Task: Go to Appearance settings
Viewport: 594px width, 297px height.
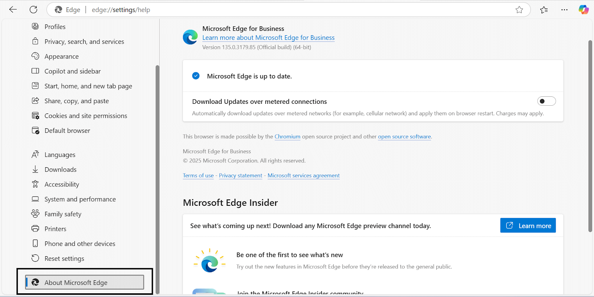Action: (x=62, y=56)
